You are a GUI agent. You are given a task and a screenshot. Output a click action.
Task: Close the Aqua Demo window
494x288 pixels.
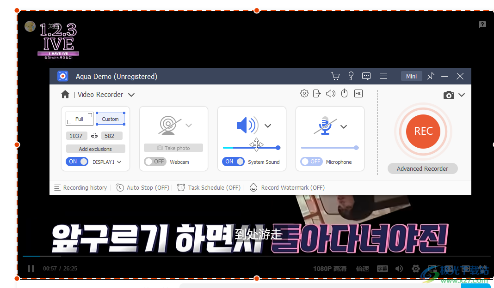(460, 76)
